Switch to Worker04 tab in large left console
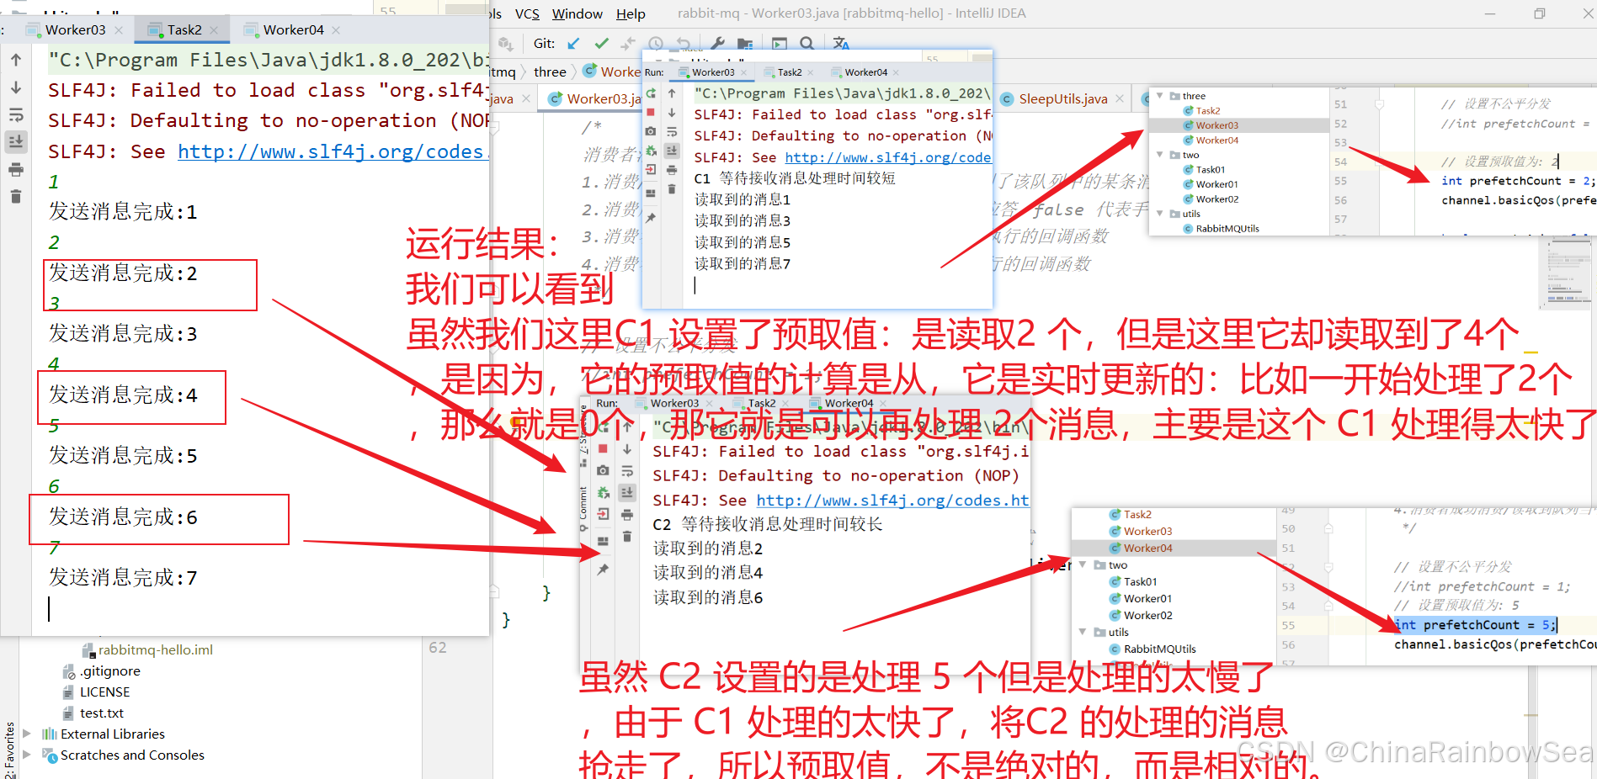1597x779 pixels. click(x=293, y=29)
